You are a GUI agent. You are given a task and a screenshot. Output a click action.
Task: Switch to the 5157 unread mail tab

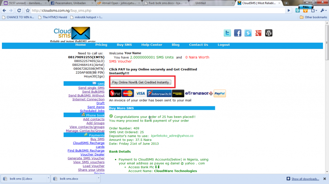(25, 3)
